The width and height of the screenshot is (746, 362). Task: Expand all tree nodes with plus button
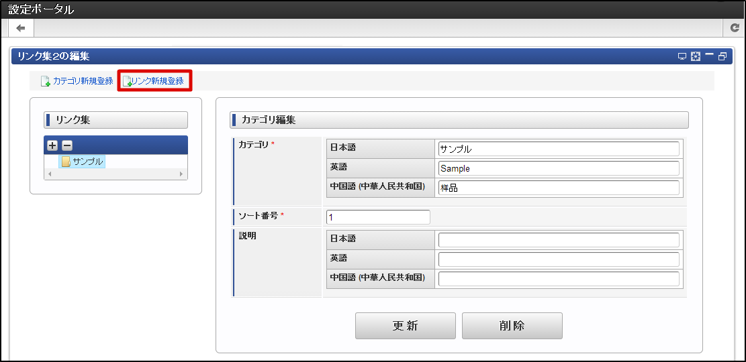pos(53,145)
